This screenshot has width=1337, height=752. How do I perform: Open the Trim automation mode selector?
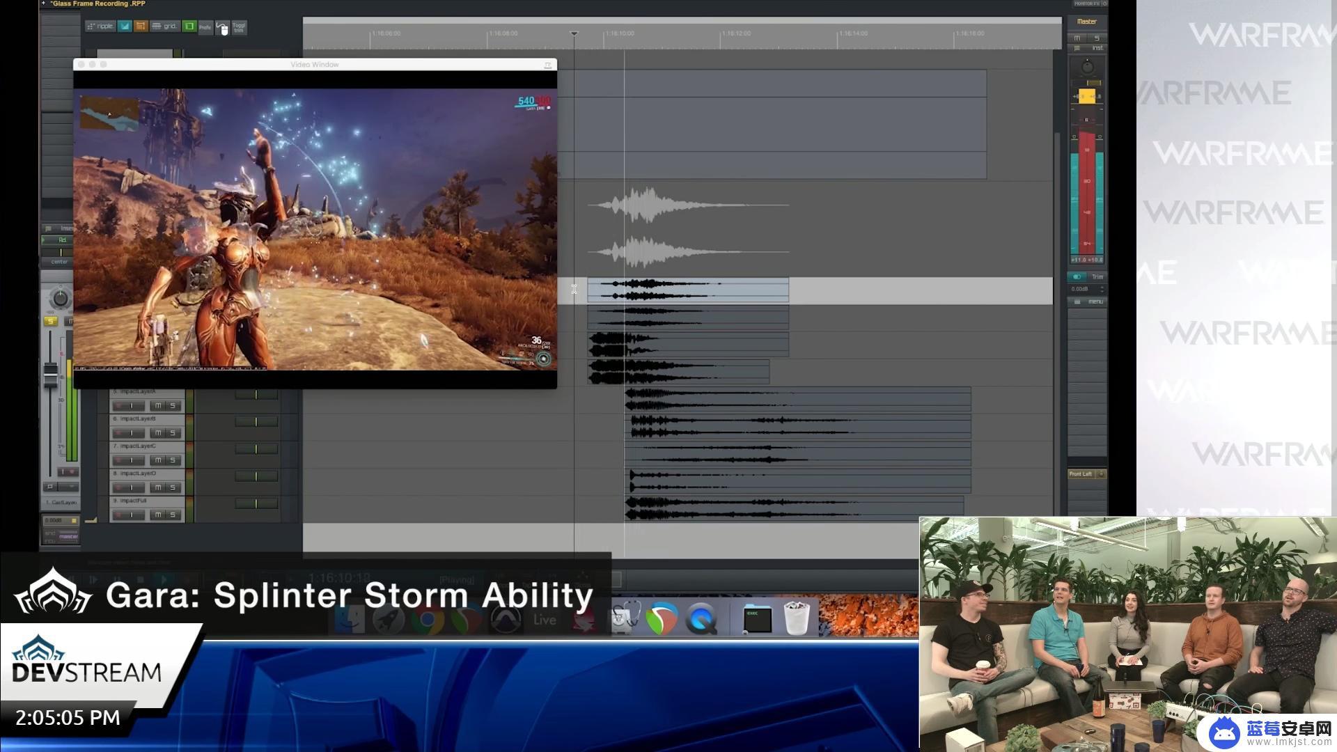1097,277
